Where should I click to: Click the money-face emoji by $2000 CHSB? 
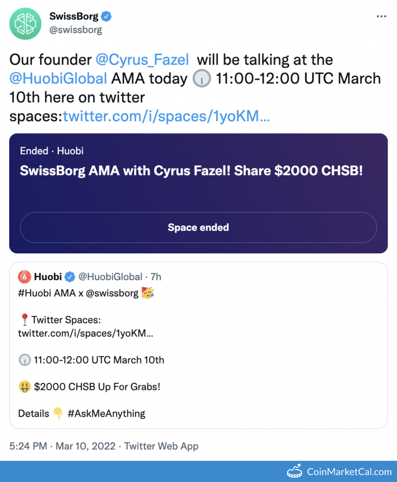click(24, 387)
